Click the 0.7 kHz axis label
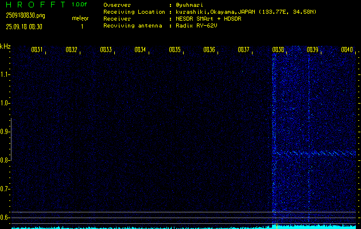The image size is (361, 229). pyautogui.click(x=5, y=189)
